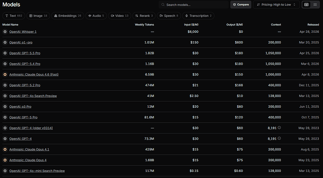
Task: Filter by Image models tab
Action: click(x=38, y=16)
